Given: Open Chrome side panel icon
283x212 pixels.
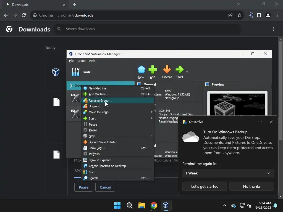Looking at the screenshot, I should (259, 15).
